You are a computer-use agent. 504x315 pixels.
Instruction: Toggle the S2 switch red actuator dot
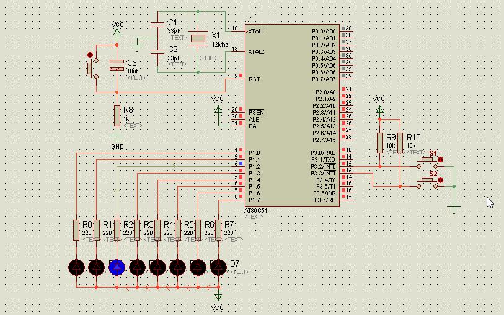tap(440, 180)
